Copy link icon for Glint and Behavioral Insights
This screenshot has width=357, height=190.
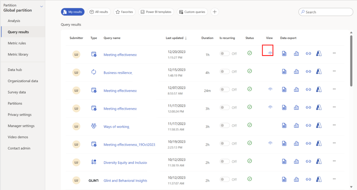point(308,179)
